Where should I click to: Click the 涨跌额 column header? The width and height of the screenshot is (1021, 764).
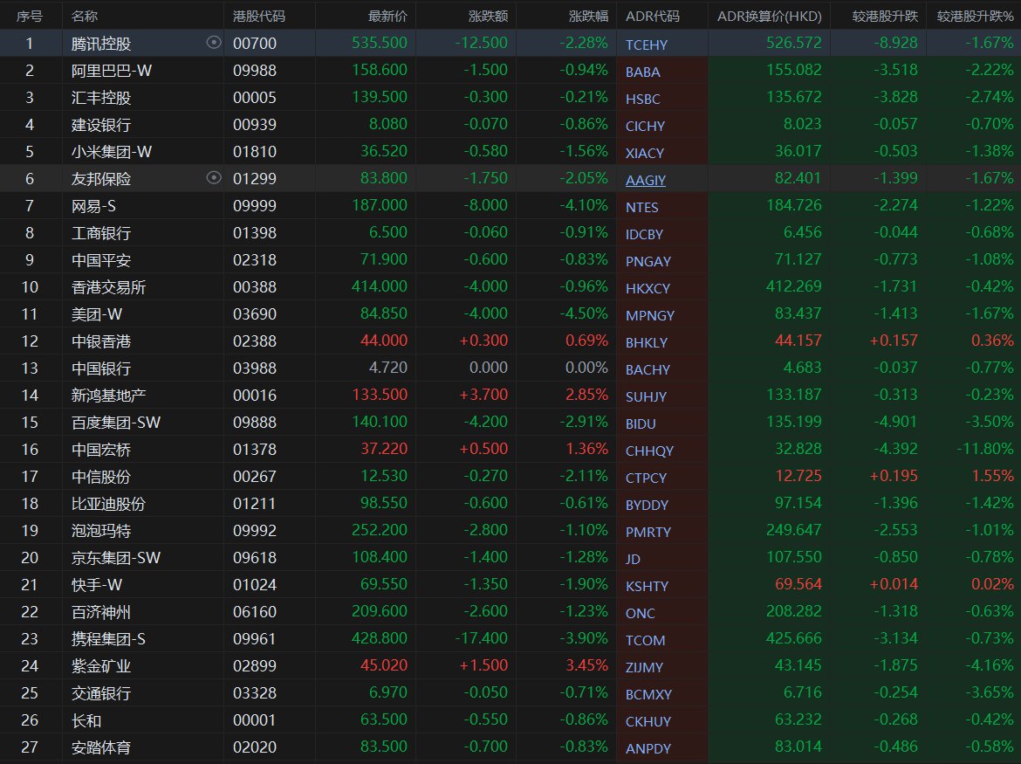click(488, 16)
